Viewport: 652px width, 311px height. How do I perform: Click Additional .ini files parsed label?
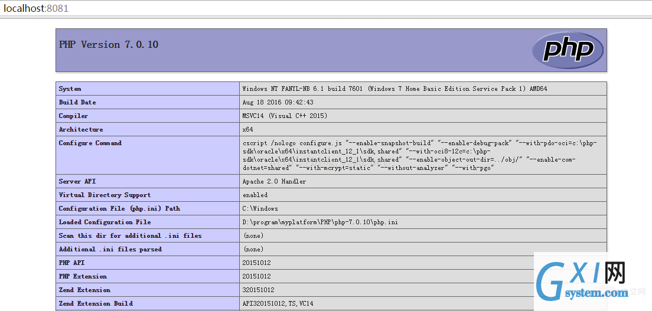(x=110, y=250)
